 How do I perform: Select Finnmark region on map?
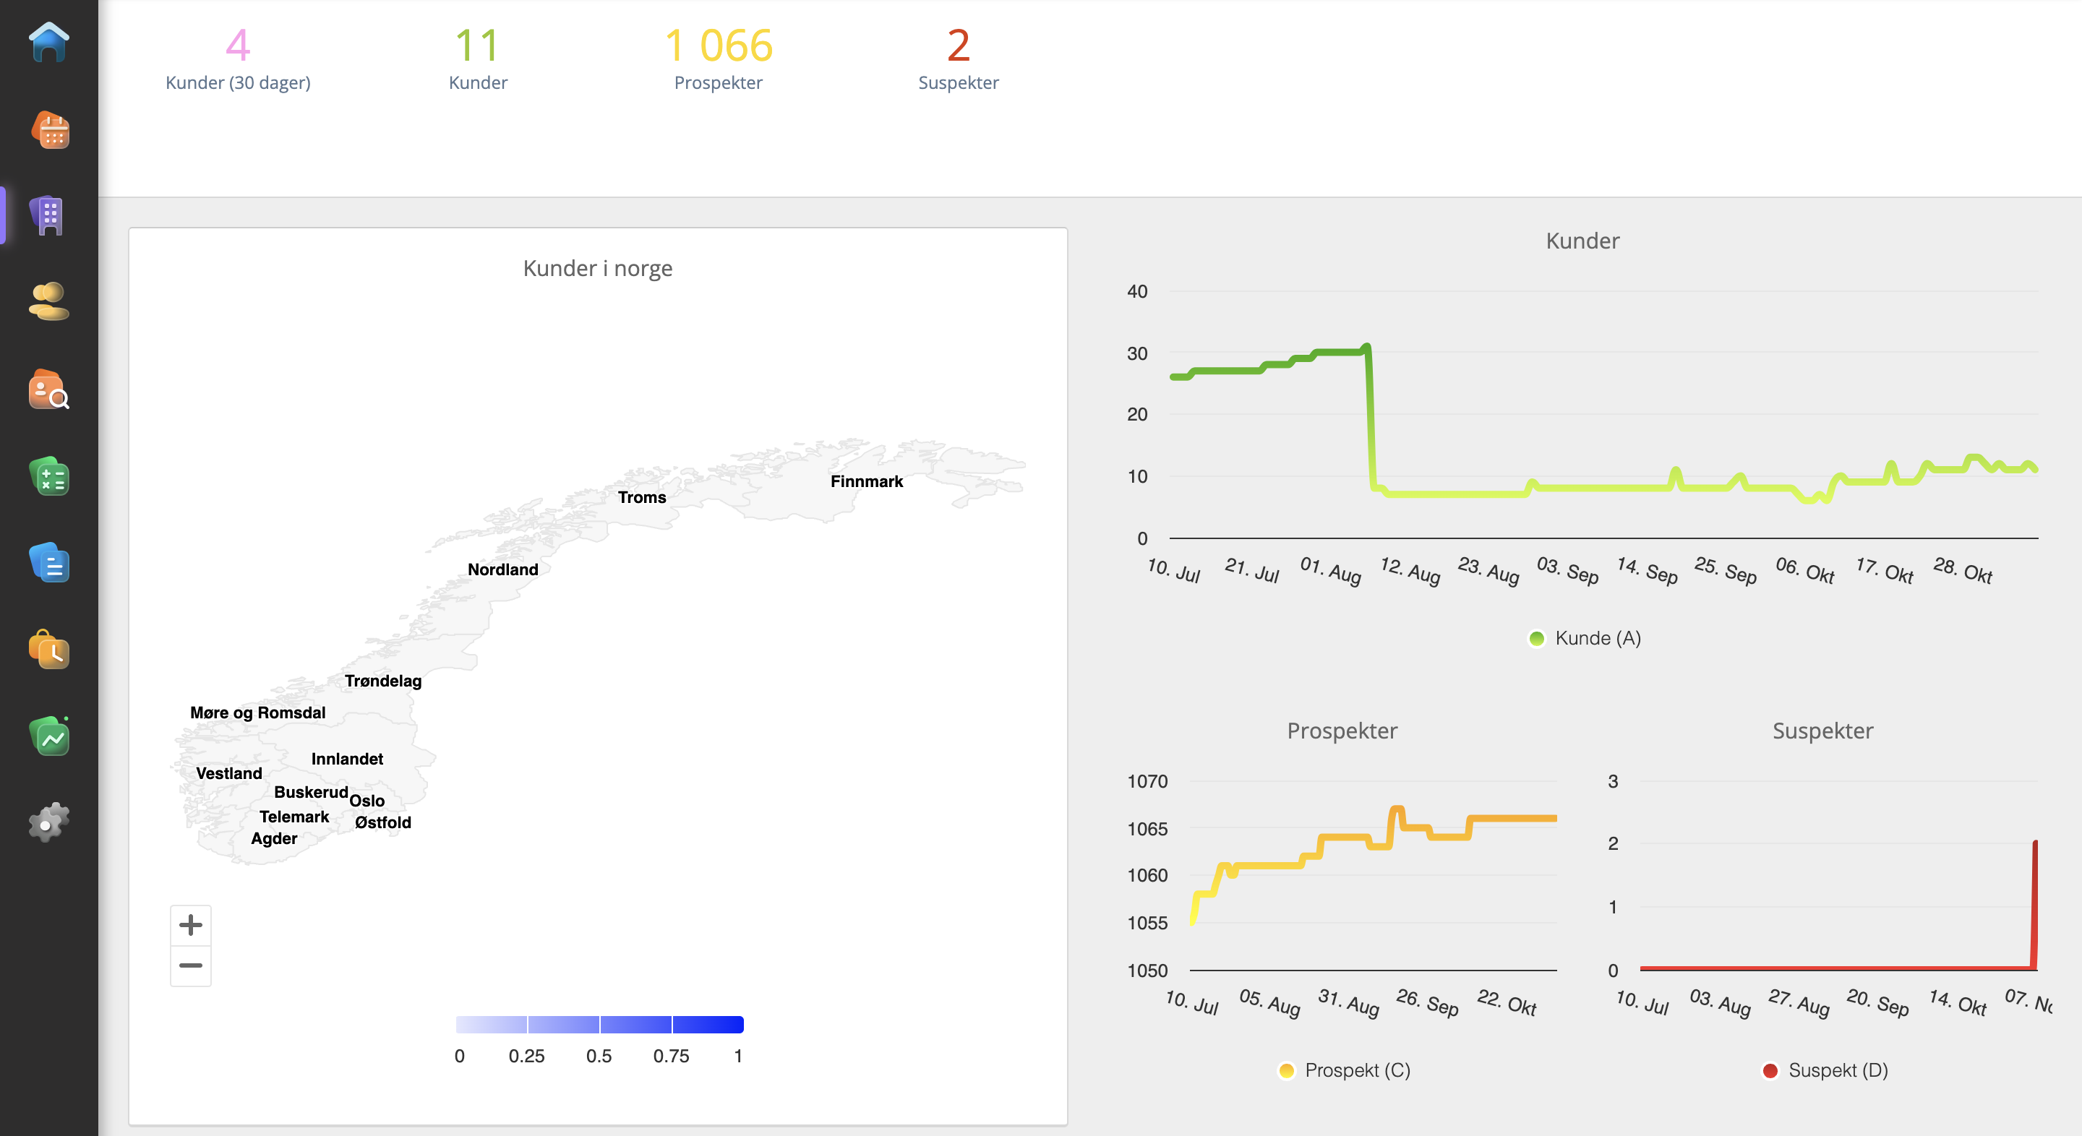(x=867, y=481)
